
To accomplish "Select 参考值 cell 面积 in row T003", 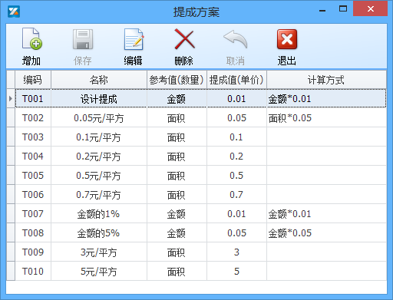I will point(177,137).
